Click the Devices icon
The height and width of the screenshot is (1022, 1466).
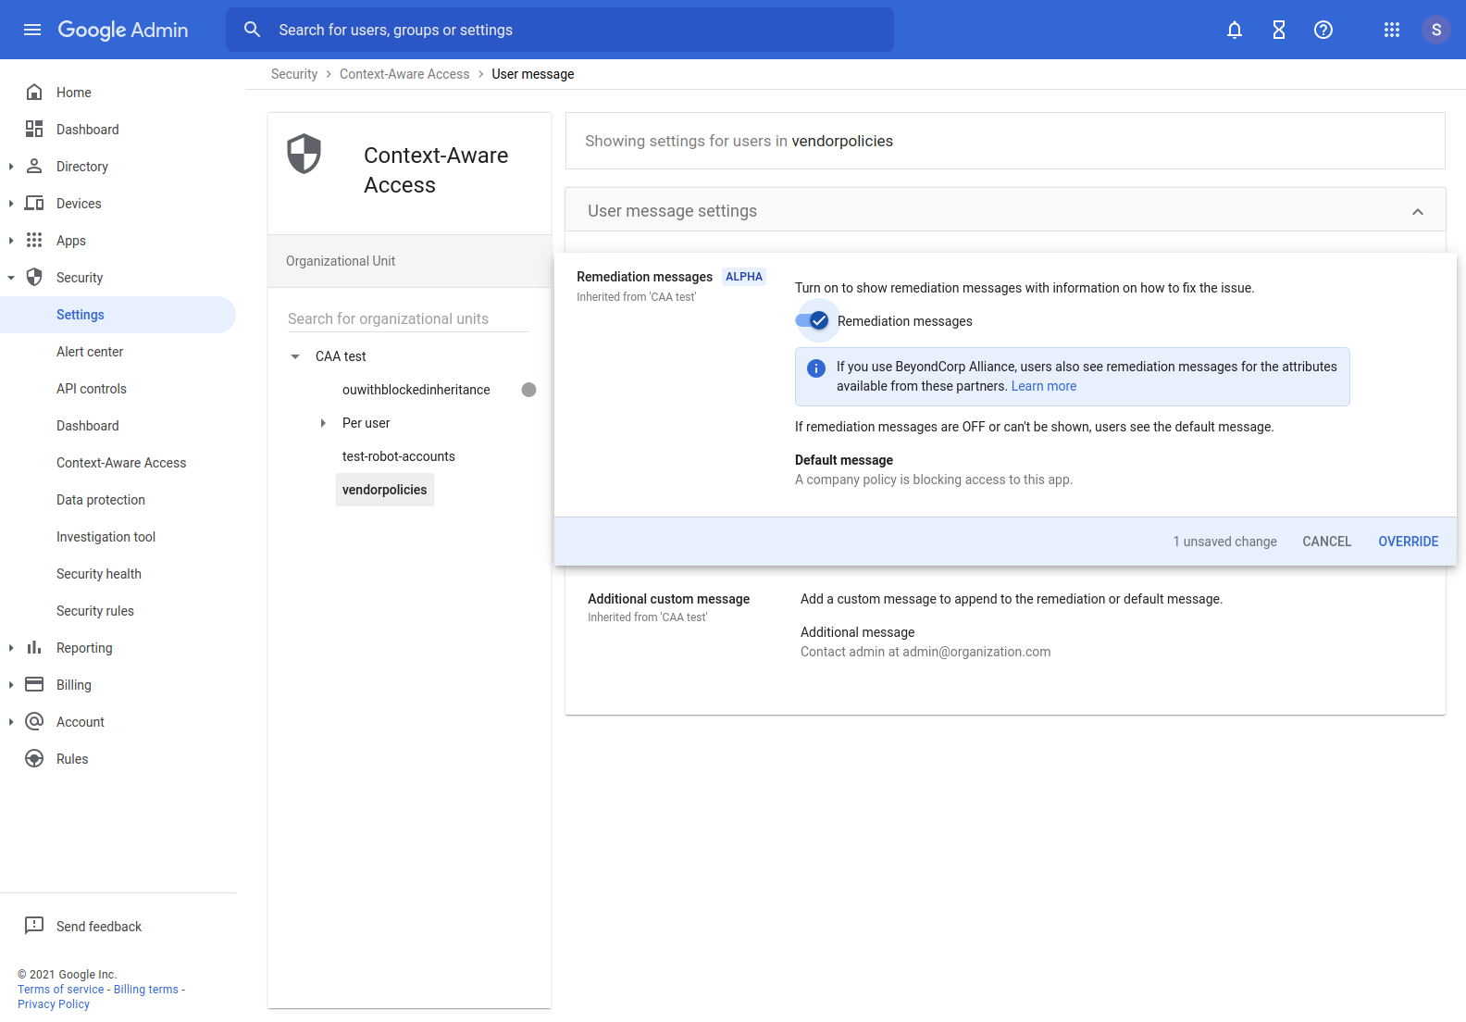coord(34,203)
